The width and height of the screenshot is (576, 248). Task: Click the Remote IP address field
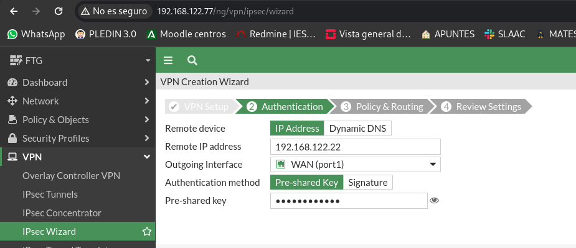click(355, 147)
